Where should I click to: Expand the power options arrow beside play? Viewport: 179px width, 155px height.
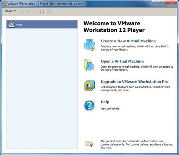28,12
